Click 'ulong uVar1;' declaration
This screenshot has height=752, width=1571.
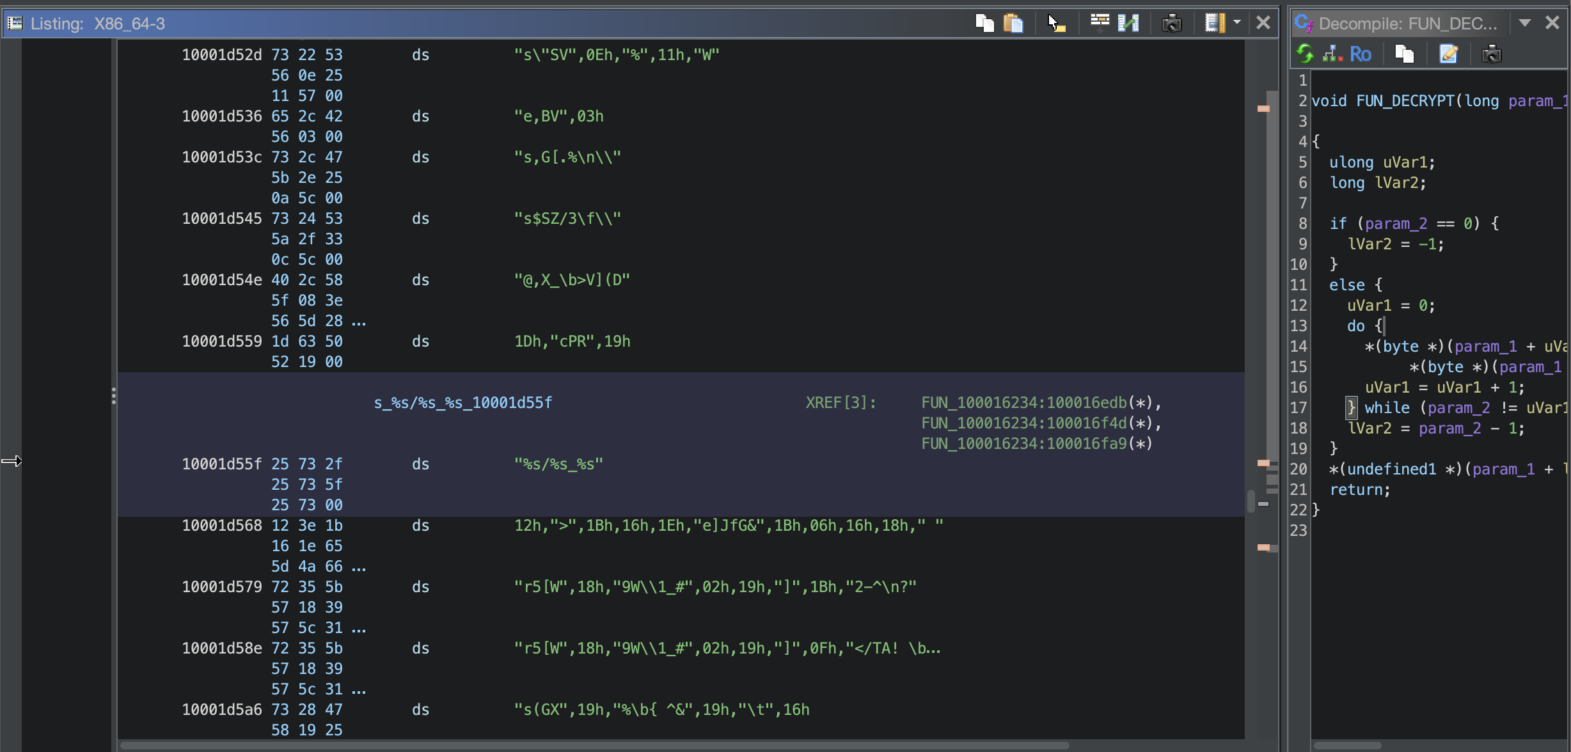point(1382,162)
